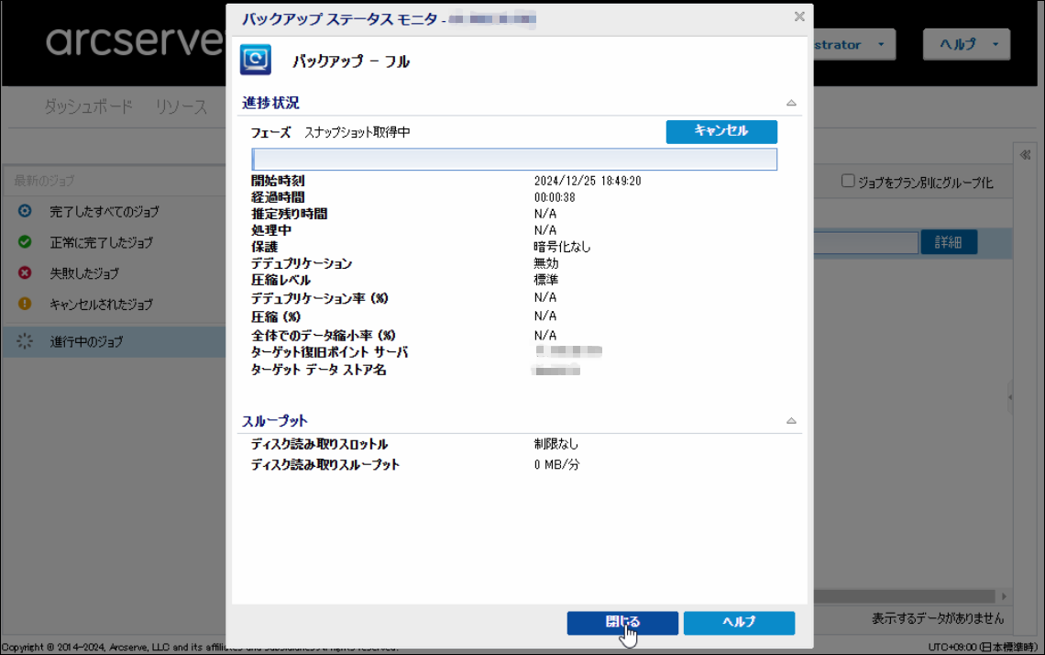This screenshot has width=1045, height=655.
Task: Click the ヘルプ button in the dialog footer
Action: pyautogui.click(x=739, y=623)
